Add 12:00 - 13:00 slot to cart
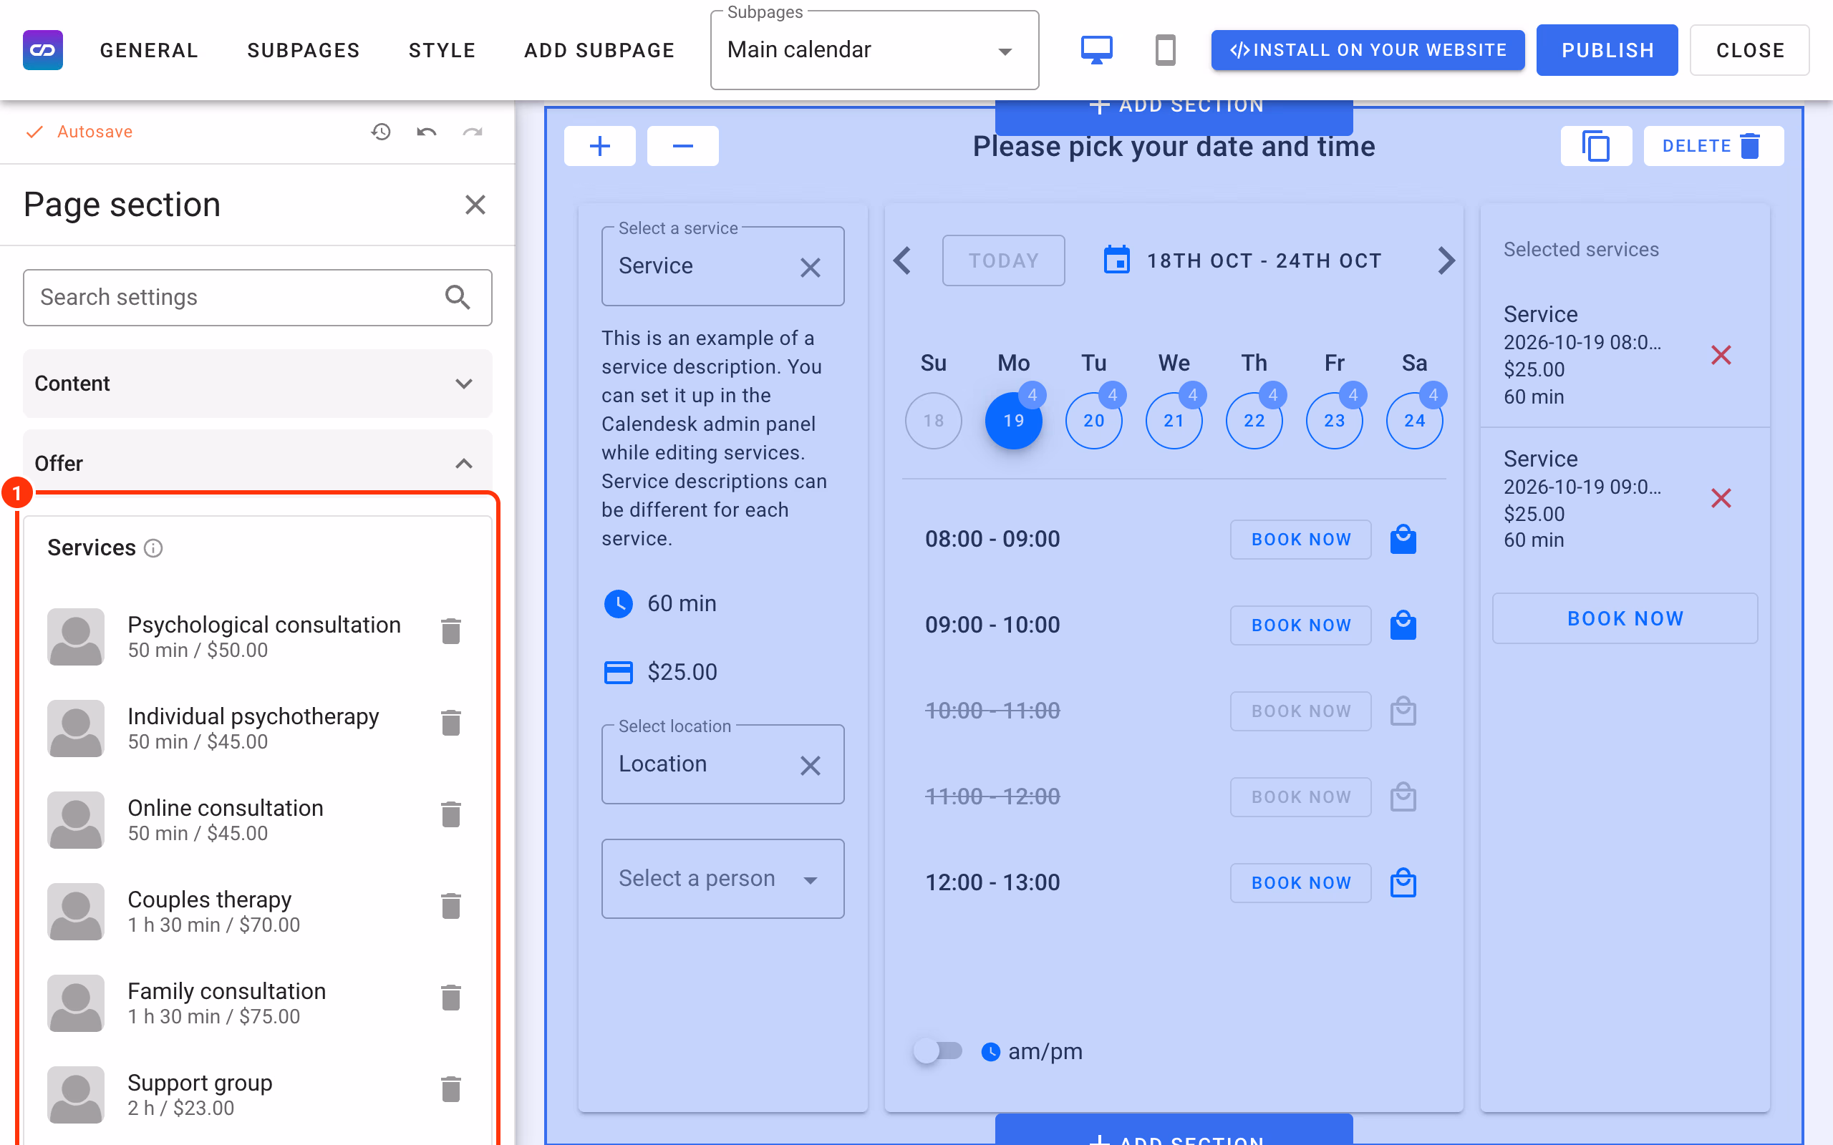This screenshot has height=1145, width=1833. [1403, 883]
